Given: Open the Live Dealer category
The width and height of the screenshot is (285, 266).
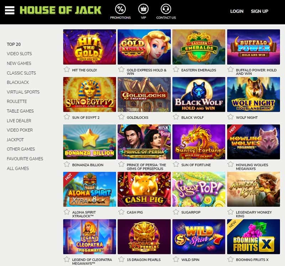Looking at the screenshot, I should click(x=19, y=121).
